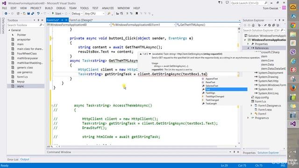Click the Visual Studio taskbar icon
The height and width of the screenshot is (168, 299).
[293, 124]
